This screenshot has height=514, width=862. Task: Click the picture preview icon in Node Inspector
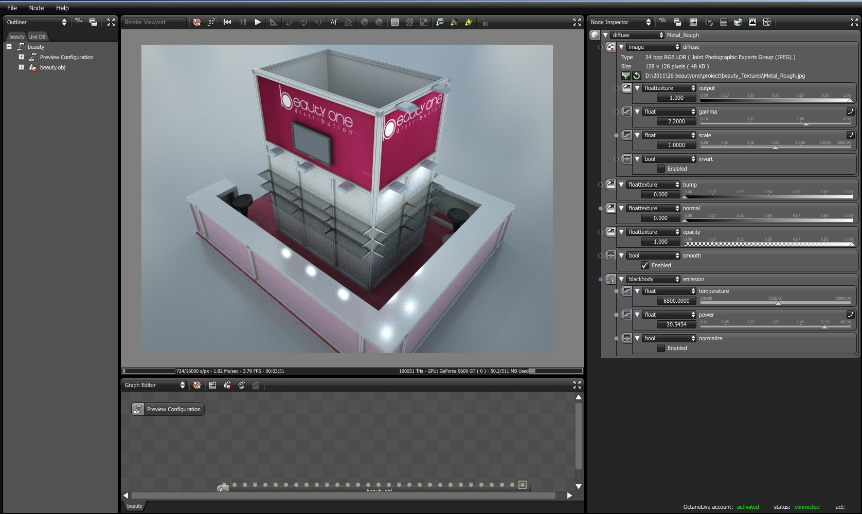693,22
